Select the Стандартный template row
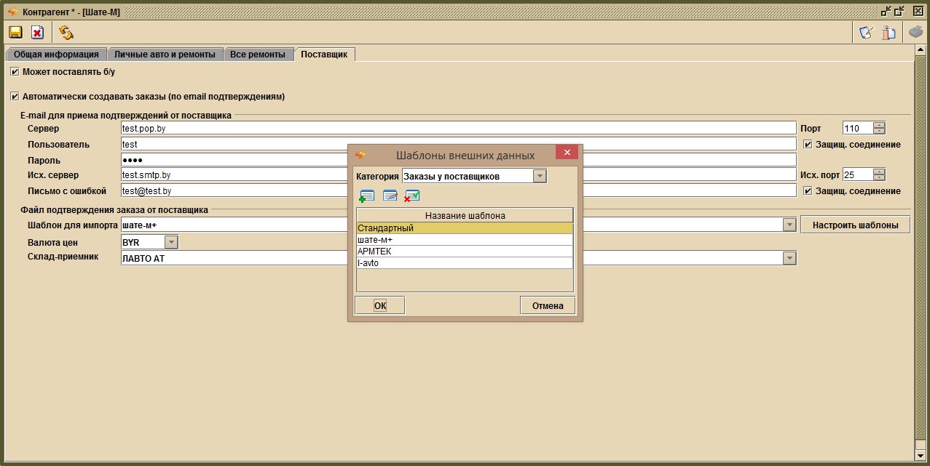930x466 pixels. point(465,228)
